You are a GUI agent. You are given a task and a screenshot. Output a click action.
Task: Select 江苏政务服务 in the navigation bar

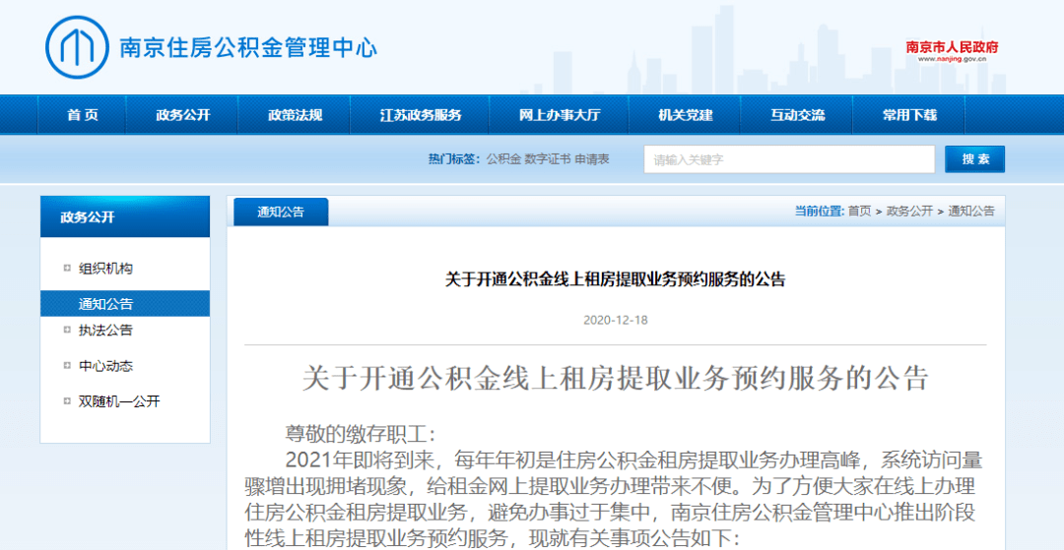(420, 115)
